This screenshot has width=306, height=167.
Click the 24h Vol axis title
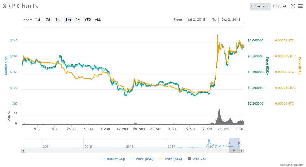tap(9, 115)
